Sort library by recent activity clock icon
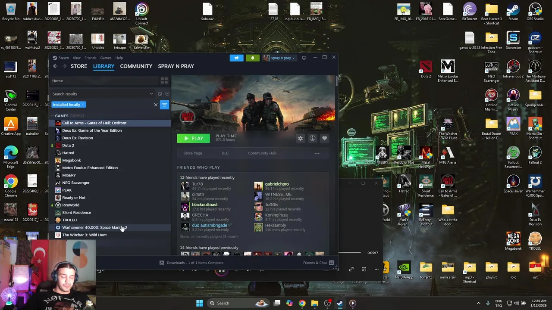The height and width of the screenshot is (310, 552). (160, 94)
